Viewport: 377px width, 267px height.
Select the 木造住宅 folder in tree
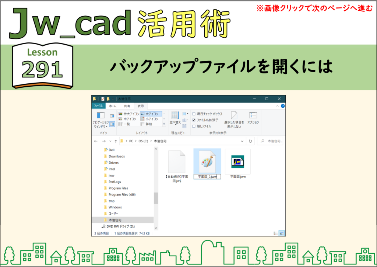click(x=123, y=220)
